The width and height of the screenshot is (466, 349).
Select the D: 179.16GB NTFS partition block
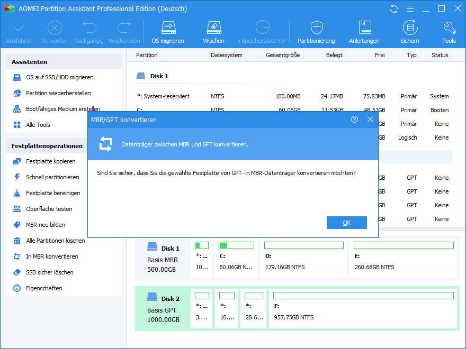pyautogui.click(x=303, y=259)
